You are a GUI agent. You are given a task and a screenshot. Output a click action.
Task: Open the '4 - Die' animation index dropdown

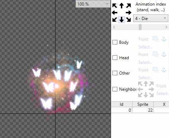[x=151, y=19]
